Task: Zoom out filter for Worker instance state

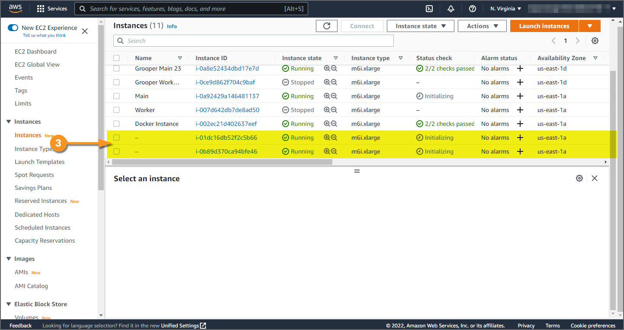Action: 334,110
